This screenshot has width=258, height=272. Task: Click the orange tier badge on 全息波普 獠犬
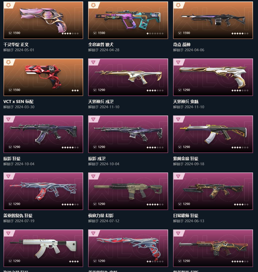(x=93, y=5)
